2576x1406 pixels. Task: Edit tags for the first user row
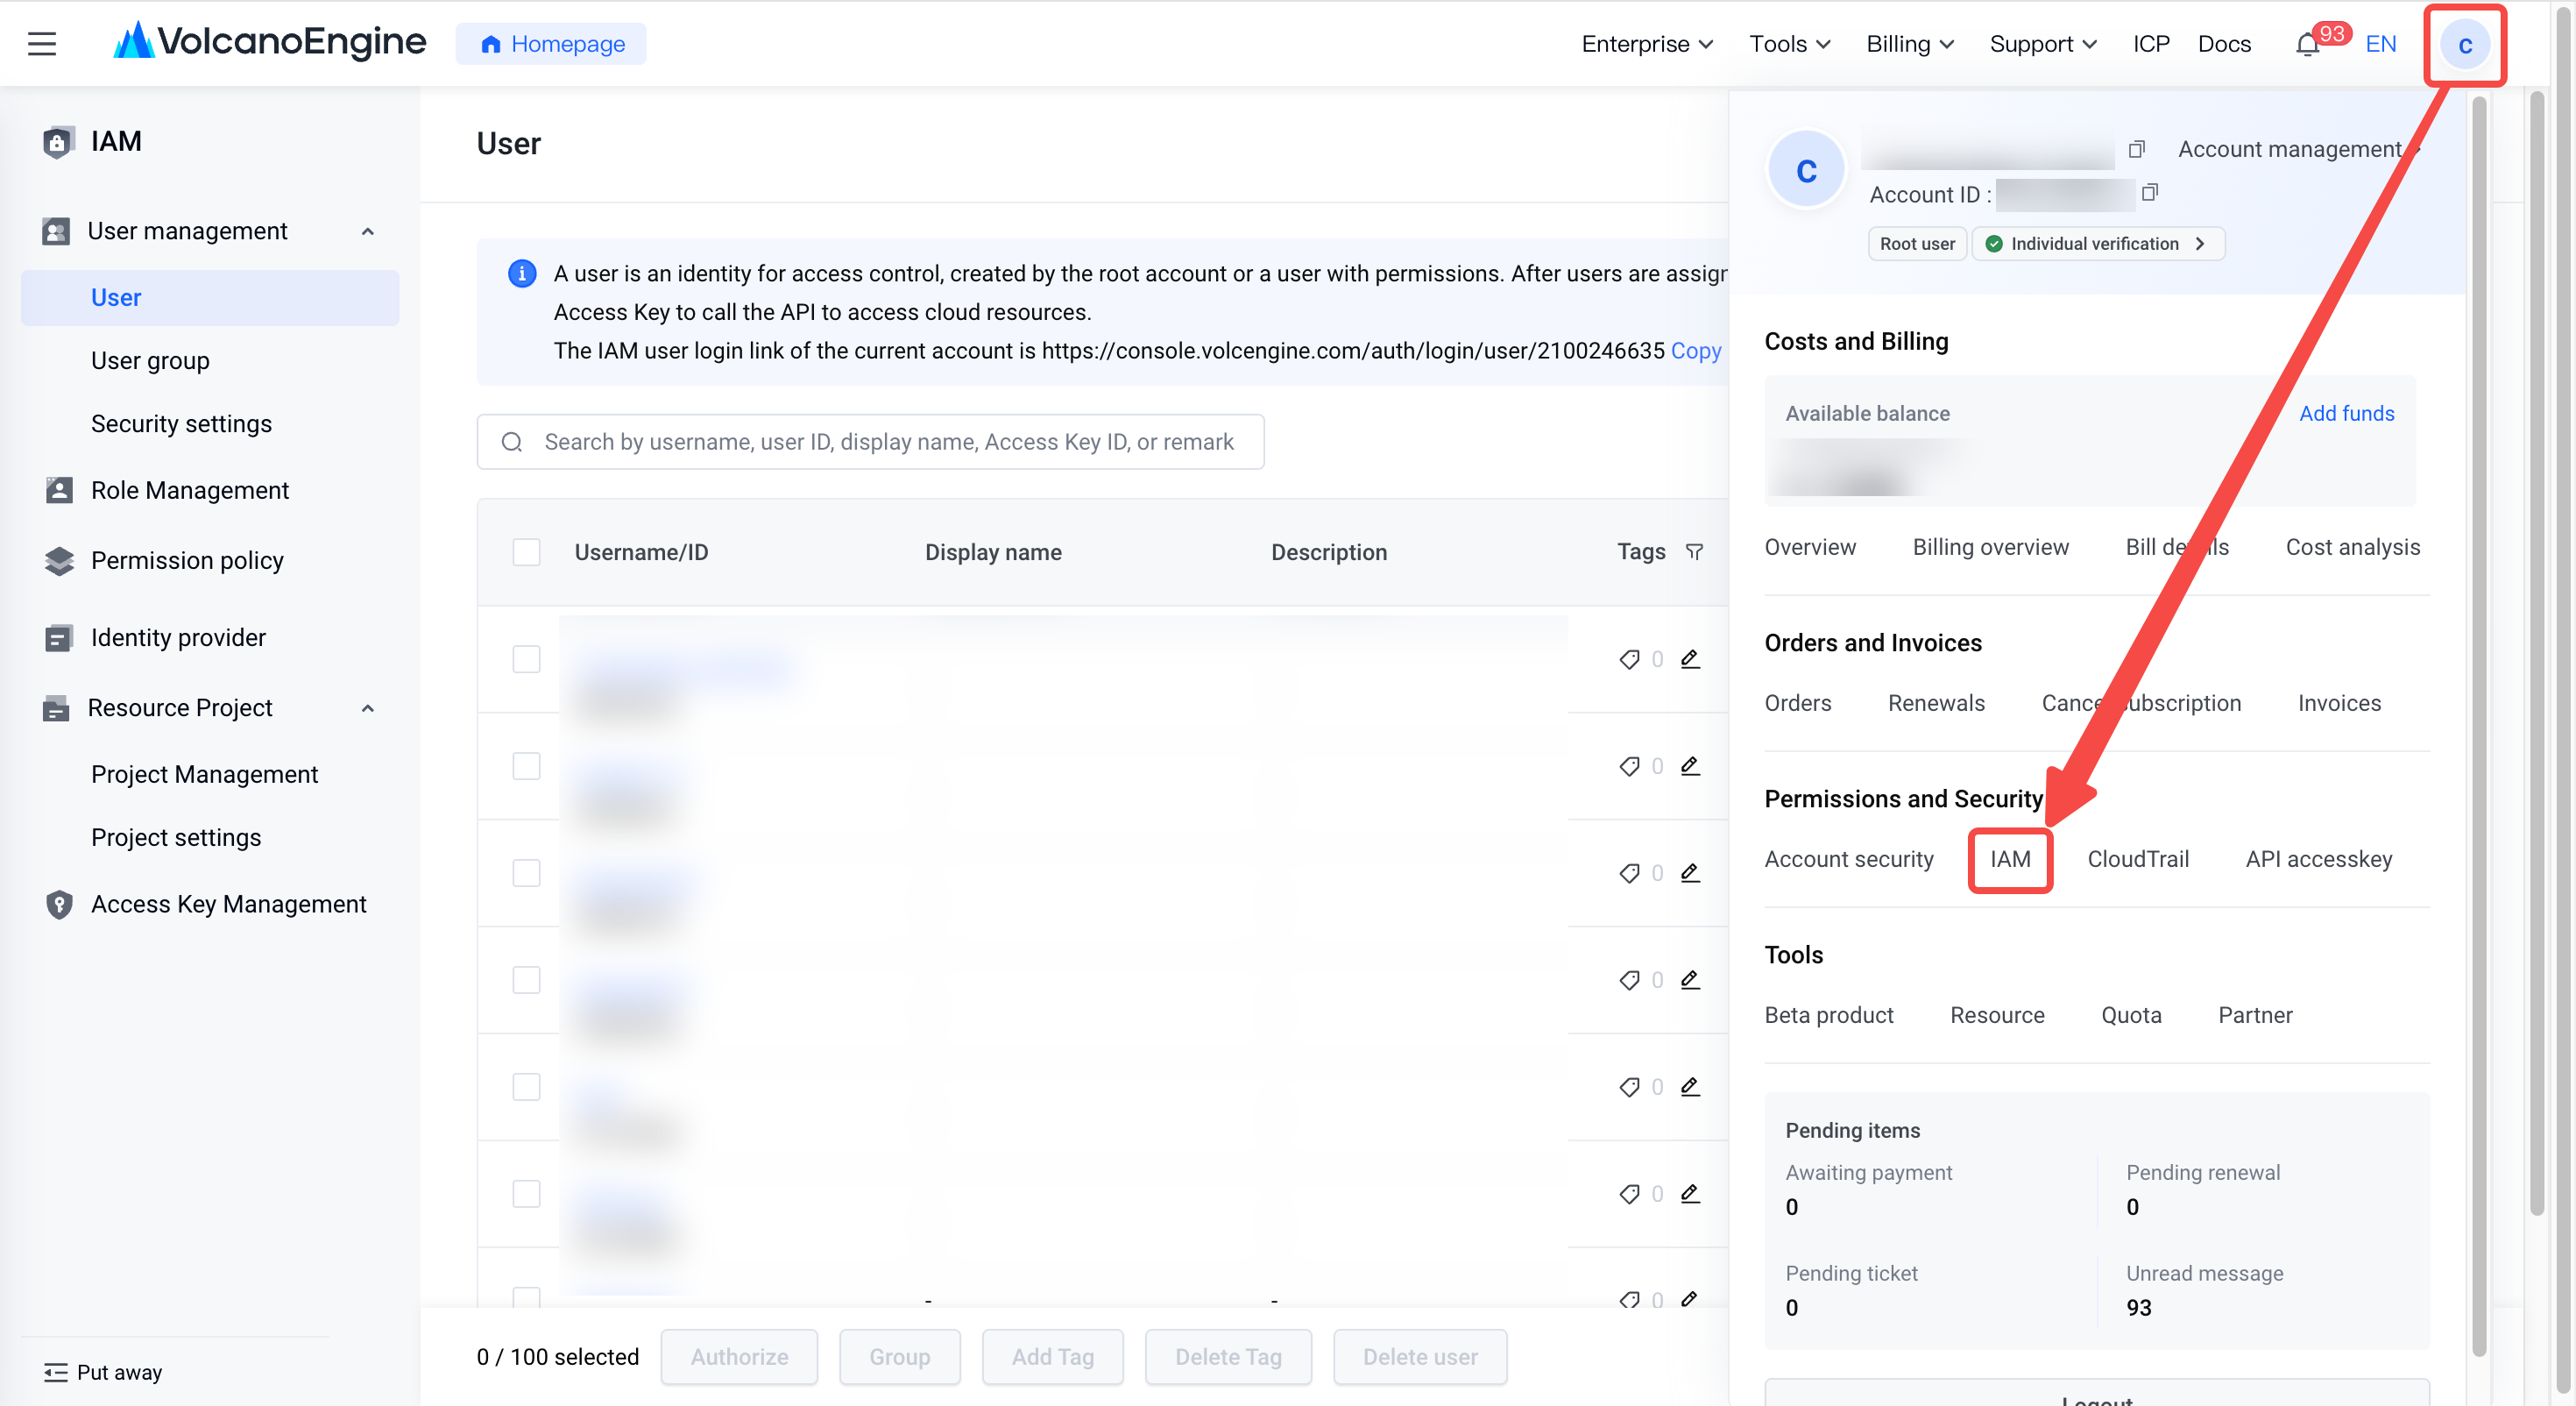point(1690,658)
